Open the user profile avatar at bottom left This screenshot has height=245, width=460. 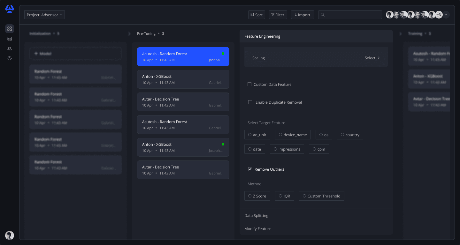[10, 235]
